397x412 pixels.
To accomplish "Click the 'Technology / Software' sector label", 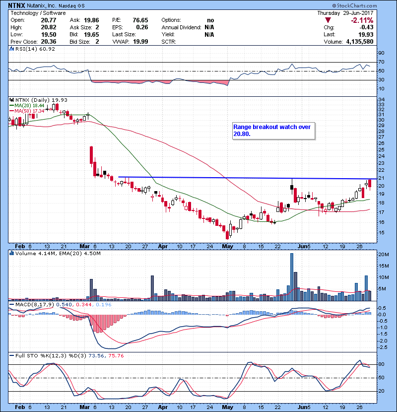I will (x=38, y=13).
